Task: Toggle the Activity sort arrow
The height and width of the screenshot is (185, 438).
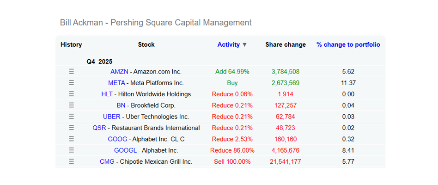Action: tap(244, 45)
